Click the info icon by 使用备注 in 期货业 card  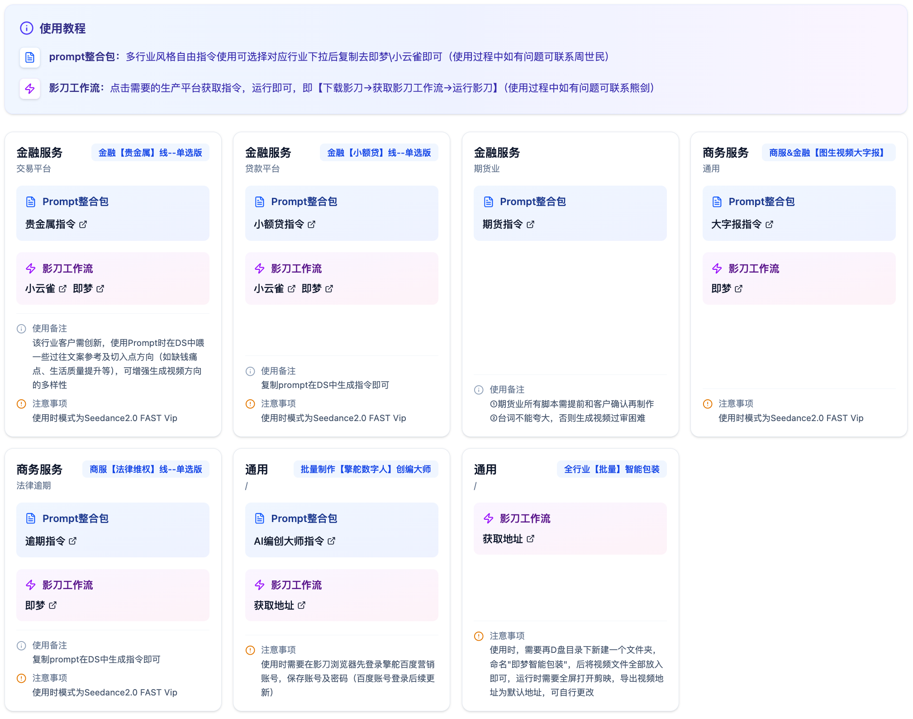point(479,390)
